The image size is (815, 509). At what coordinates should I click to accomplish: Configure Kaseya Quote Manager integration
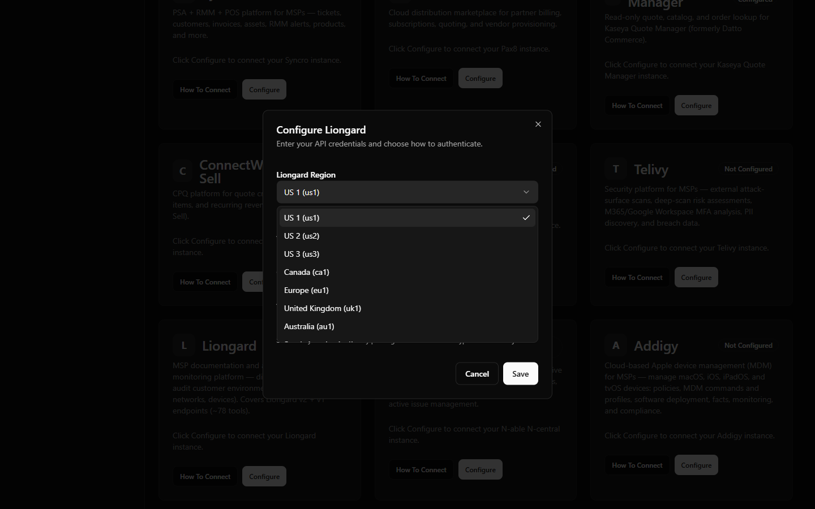[x=696, y=105]
